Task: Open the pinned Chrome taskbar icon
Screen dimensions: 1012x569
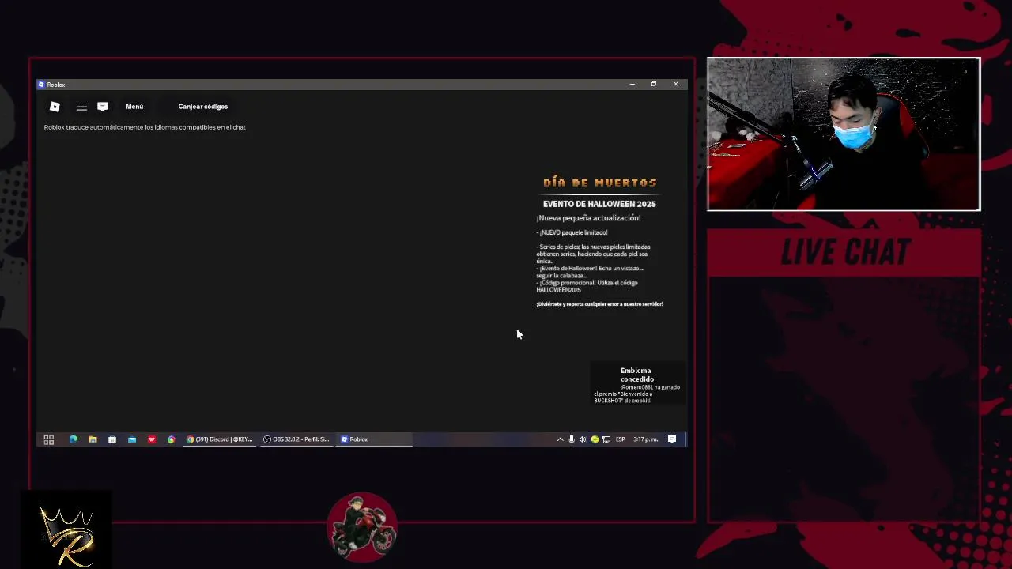Action: coord(171,439)
